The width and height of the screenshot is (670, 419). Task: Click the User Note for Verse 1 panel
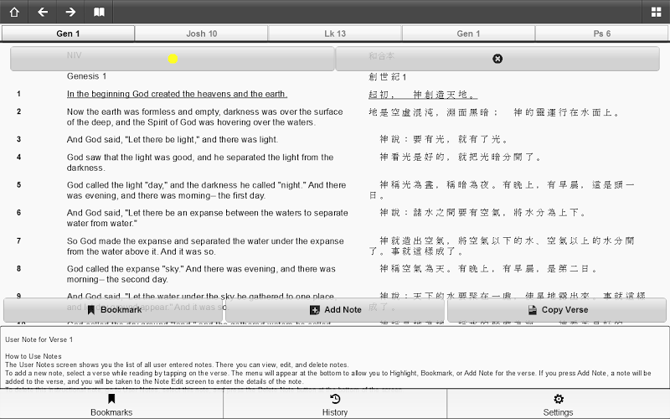[x=335, y=358]
